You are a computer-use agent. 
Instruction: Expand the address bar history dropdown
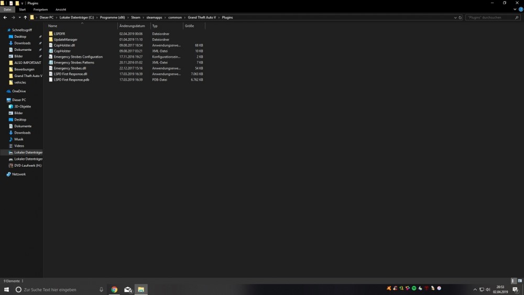[x=455, y=17]
